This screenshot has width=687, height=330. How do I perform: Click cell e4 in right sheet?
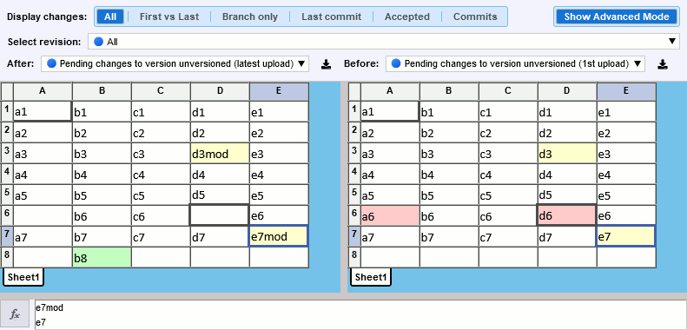(x=626, y=175)
